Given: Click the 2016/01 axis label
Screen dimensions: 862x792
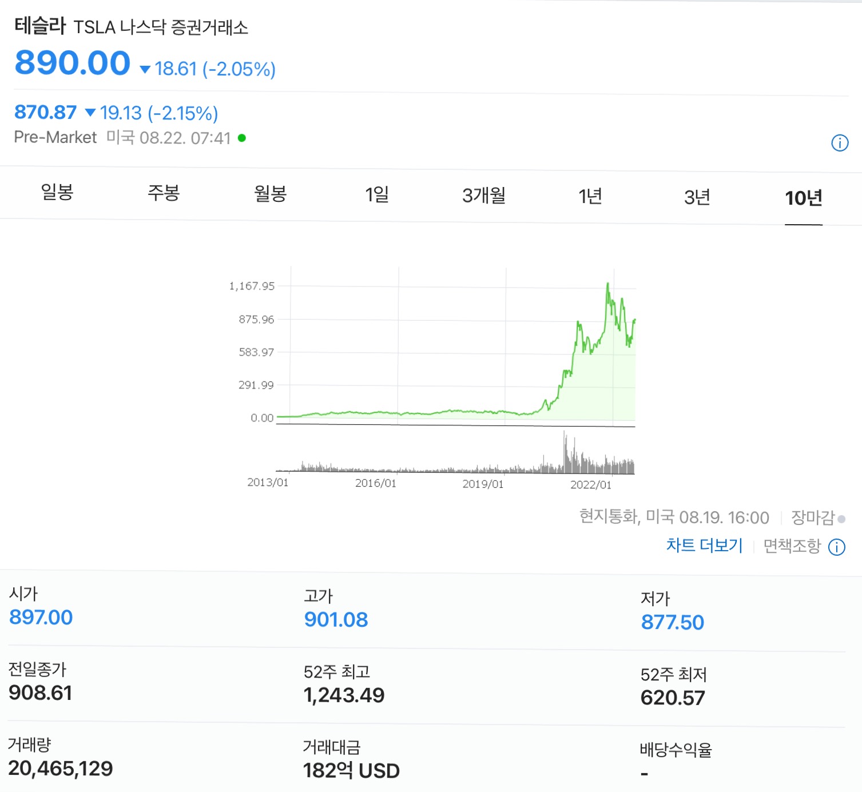Looking at the screenshot, I should [x=376, y=483].
